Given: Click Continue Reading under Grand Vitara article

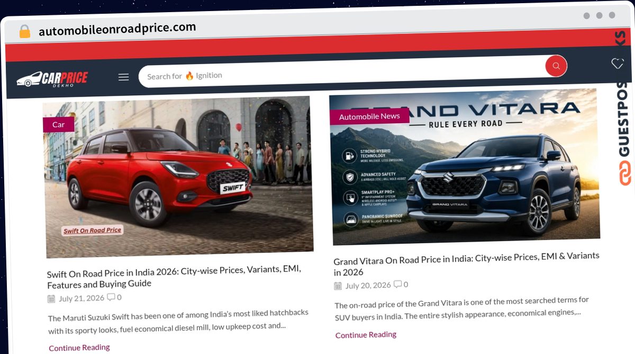Looking at the screenshot, I should click(x=366, y=334).
